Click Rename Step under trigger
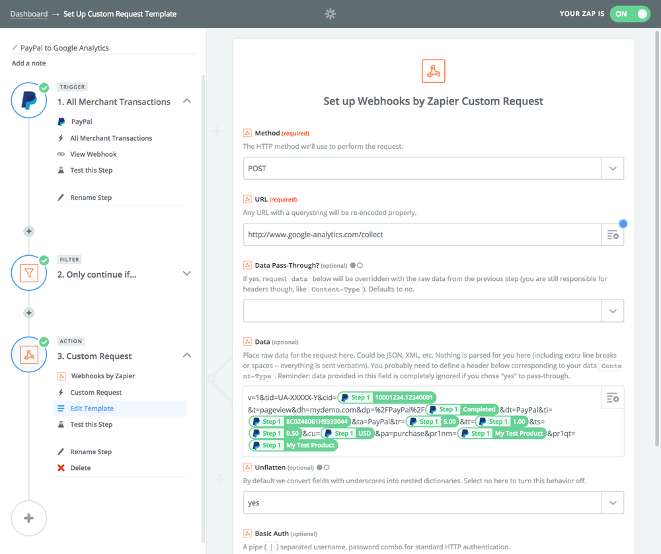 tap(91, 197)
